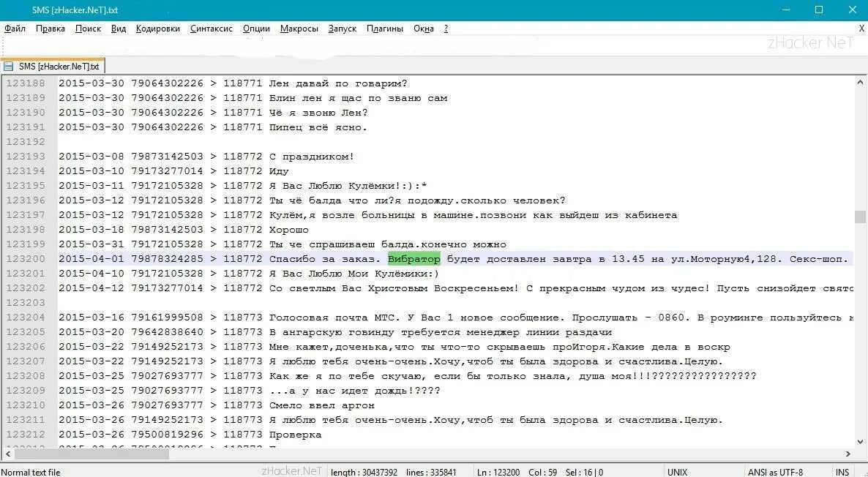Click text "Проверка" on line 123212
The image size is (868, 477).
pos(295,435)
